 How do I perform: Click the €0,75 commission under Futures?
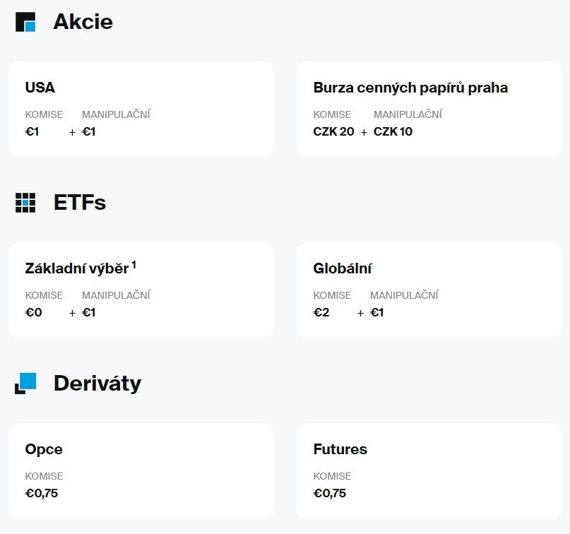[x=330, y=493]
